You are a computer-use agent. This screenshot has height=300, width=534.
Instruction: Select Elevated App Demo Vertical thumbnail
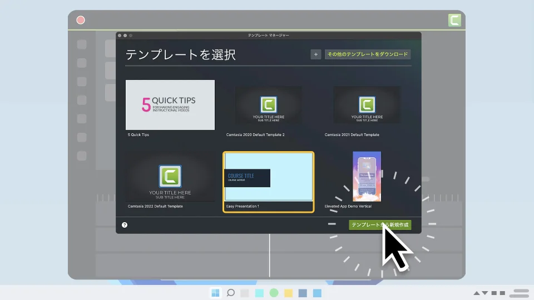[367, 177]
